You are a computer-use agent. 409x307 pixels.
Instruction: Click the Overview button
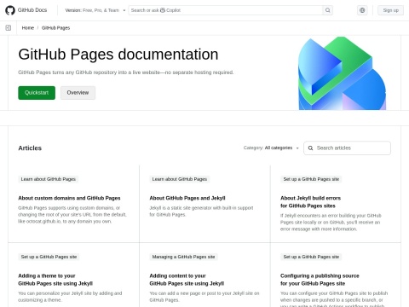78,93
